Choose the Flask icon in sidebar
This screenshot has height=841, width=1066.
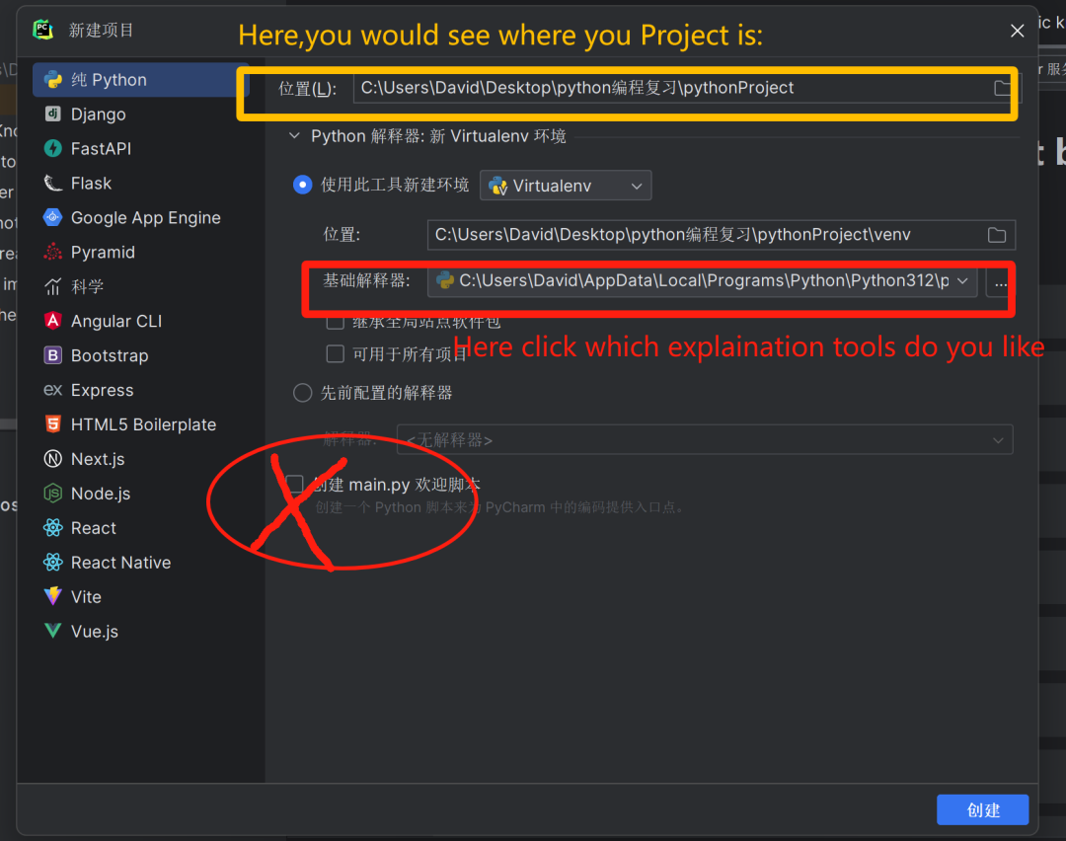coord(53,183)
